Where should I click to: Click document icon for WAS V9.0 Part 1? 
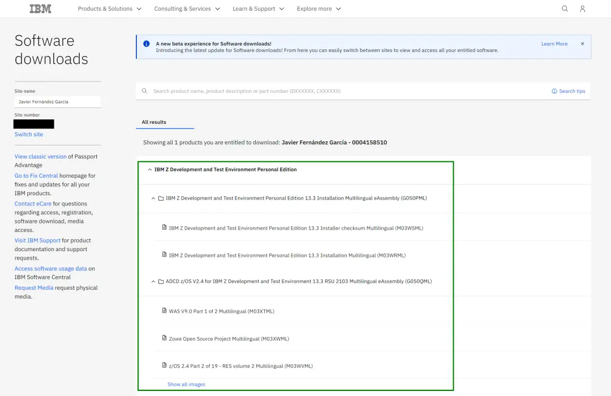point(165,311)
